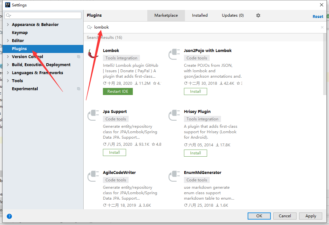Click the Jpa Support 4.8 star rating
Image resolution: width=329 pixels, height=225 pixels.
pos(157,144)
